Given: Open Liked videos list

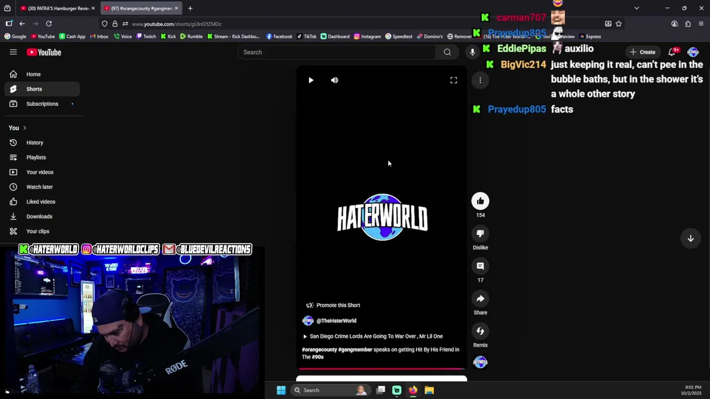Looking at the screenshot, I should coord(42,202).
